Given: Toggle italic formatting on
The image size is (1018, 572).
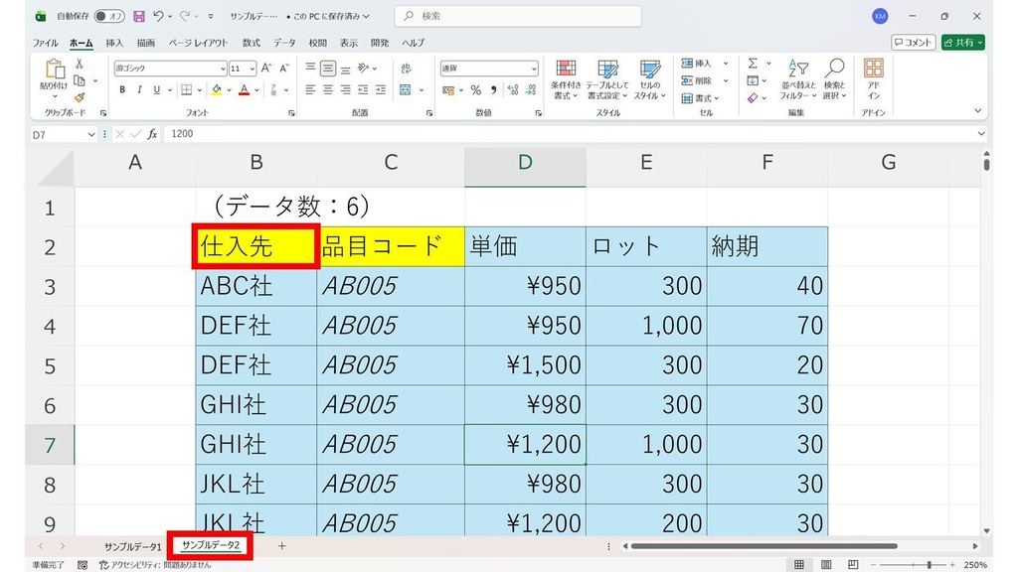Looking at the screenshot, I should [x=138, y=89].
